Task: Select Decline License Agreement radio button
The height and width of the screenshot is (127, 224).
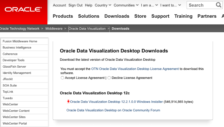Action: [x=109, y=78]
